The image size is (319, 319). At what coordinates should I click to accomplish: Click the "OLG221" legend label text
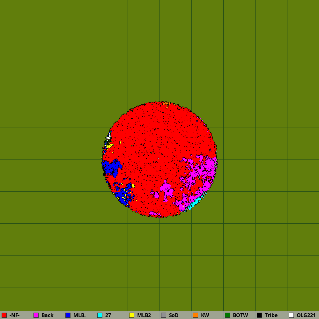pyautogui.click(x=306, y=315)
